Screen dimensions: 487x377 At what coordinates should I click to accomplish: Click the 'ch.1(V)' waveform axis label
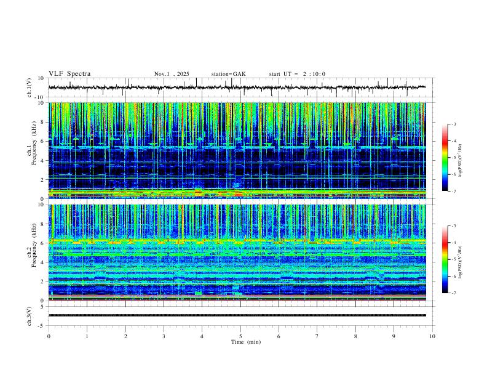[30, 87]
